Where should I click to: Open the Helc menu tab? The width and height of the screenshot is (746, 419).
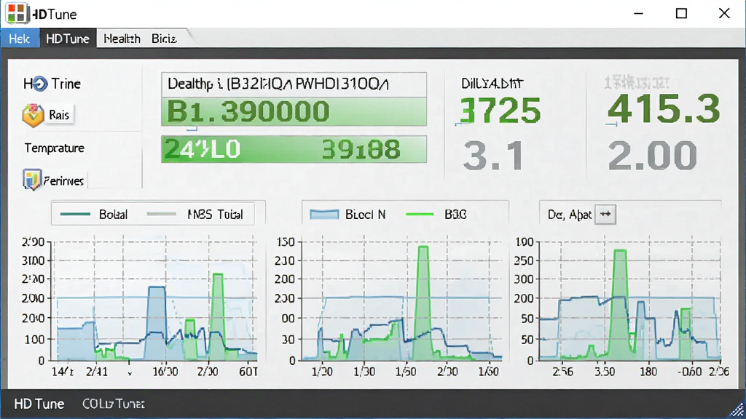[20, 39]
